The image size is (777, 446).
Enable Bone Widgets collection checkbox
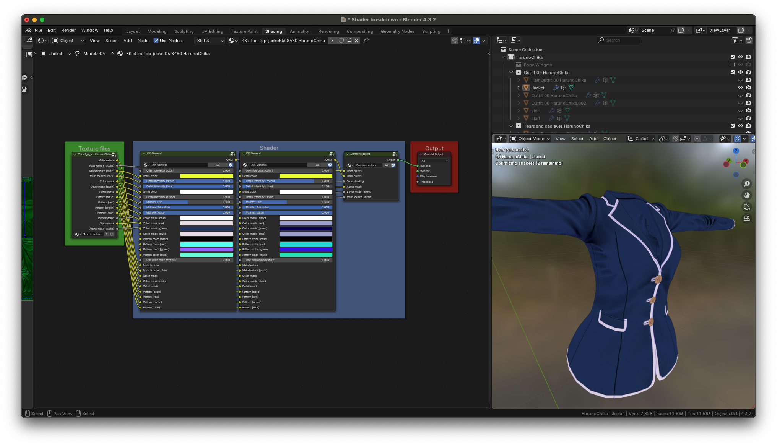click(x=733, y=65)
